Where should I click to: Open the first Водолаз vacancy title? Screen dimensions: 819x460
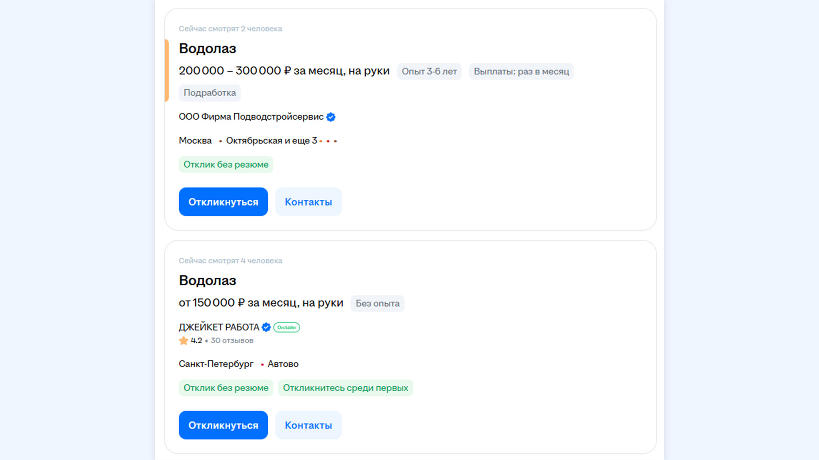click(x=207, y=49)
